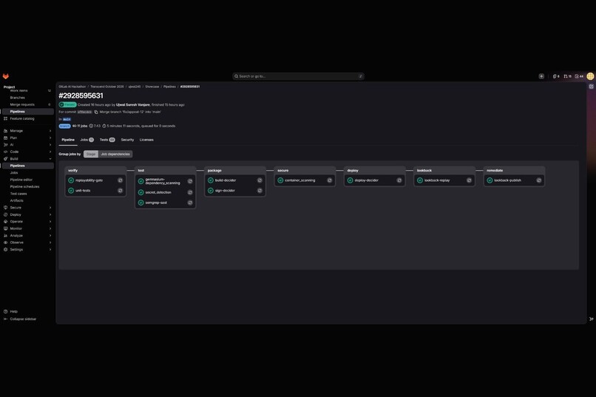Open the semgrep-sast job
This screenshot has height=397, width=596.
[x=156, y=203]
